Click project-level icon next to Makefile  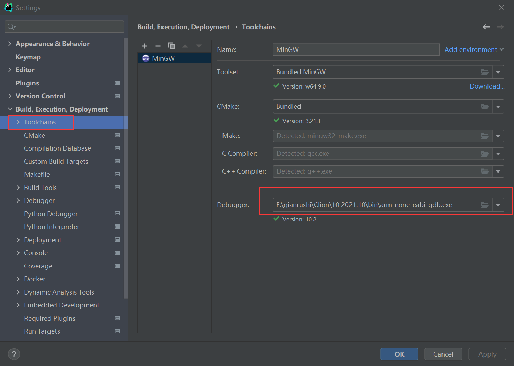118,174
